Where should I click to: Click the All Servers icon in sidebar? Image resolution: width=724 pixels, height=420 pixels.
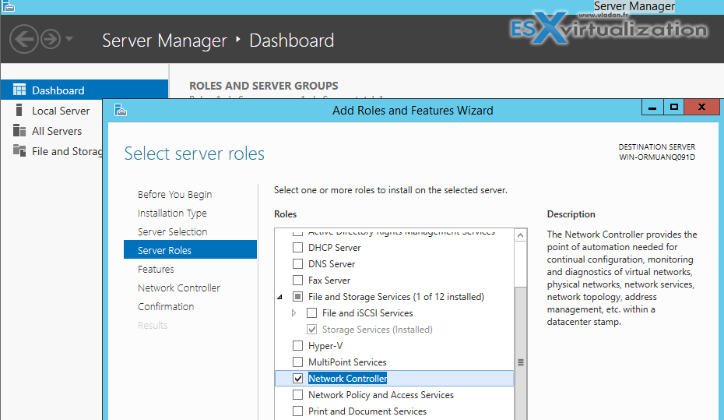pos(19,130)
